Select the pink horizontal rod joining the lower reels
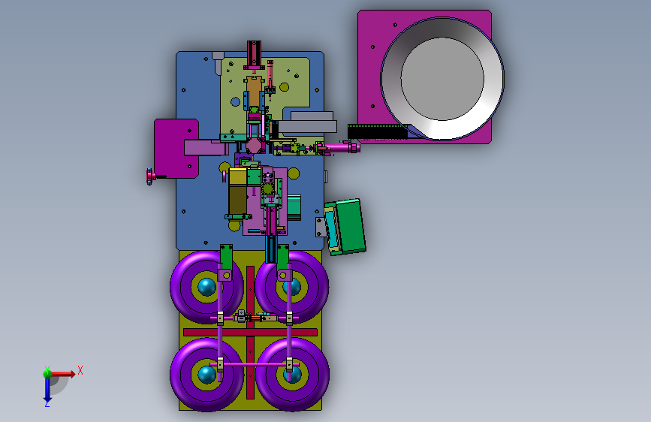The width and height of the screenshot is (651, 422). (254, 364)
